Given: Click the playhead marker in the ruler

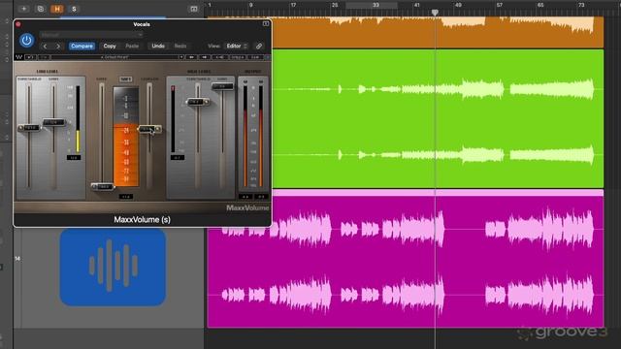Looking at the screenshot, I should tap(435, 13).
